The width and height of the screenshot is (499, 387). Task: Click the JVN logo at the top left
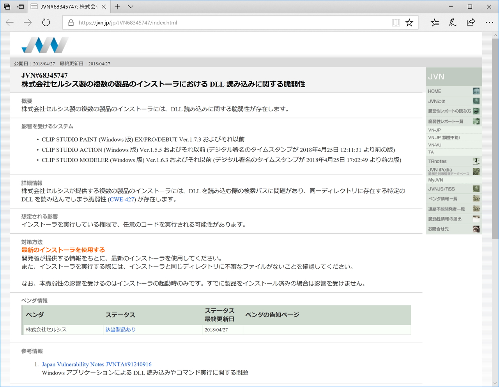click(44, 45)
